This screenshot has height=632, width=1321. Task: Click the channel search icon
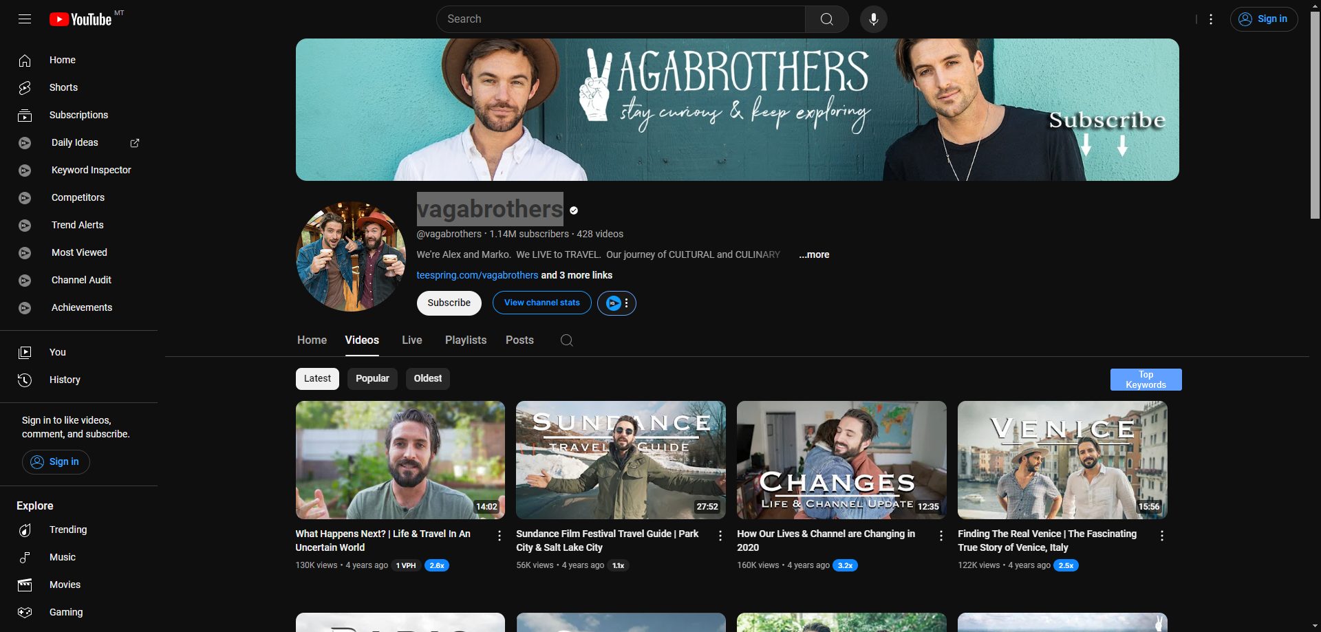(567, 340)
